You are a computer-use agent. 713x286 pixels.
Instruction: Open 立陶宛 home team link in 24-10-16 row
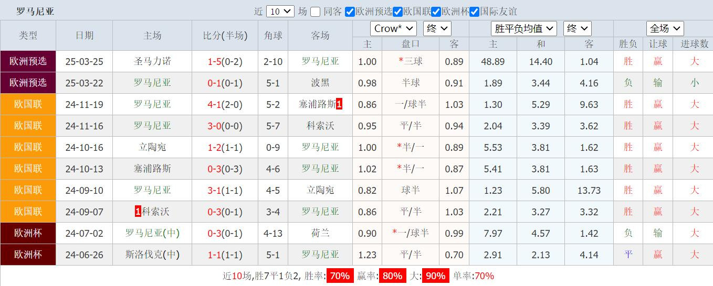(x=152, y=147)
